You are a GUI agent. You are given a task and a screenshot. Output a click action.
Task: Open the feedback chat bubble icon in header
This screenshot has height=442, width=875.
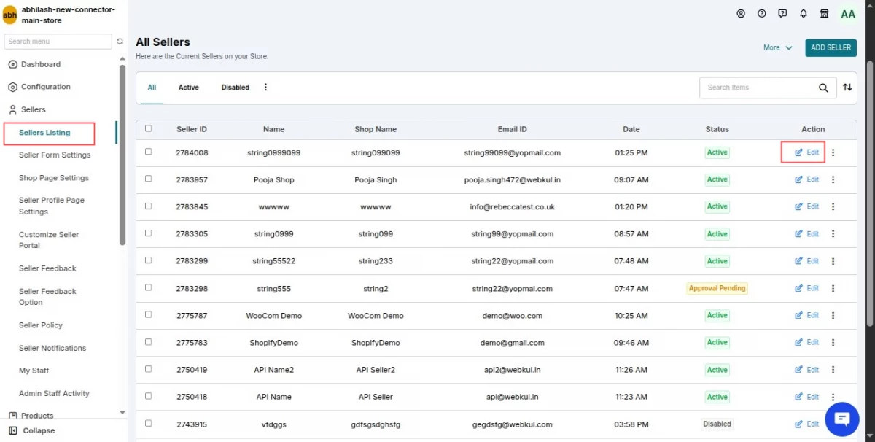tap(782, 13)
